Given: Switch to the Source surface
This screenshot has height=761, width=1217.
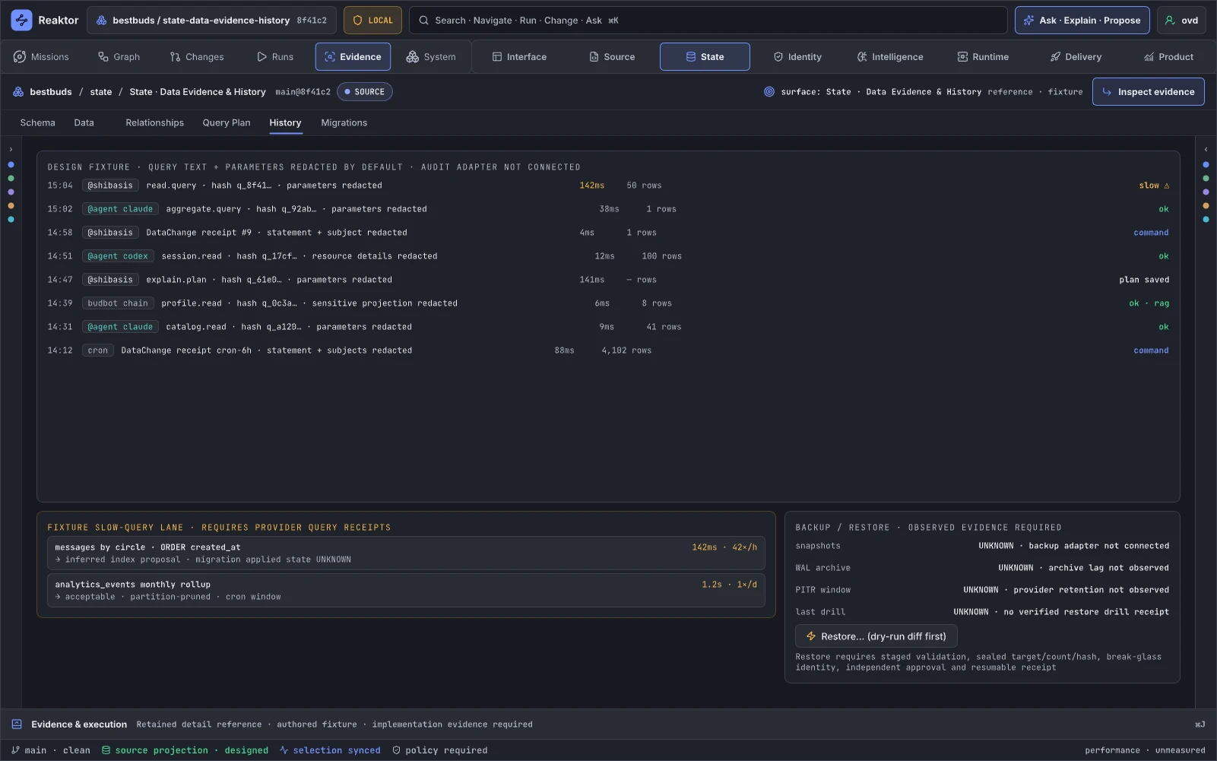Looking at the screenshot, I should [x=612, y=57].
